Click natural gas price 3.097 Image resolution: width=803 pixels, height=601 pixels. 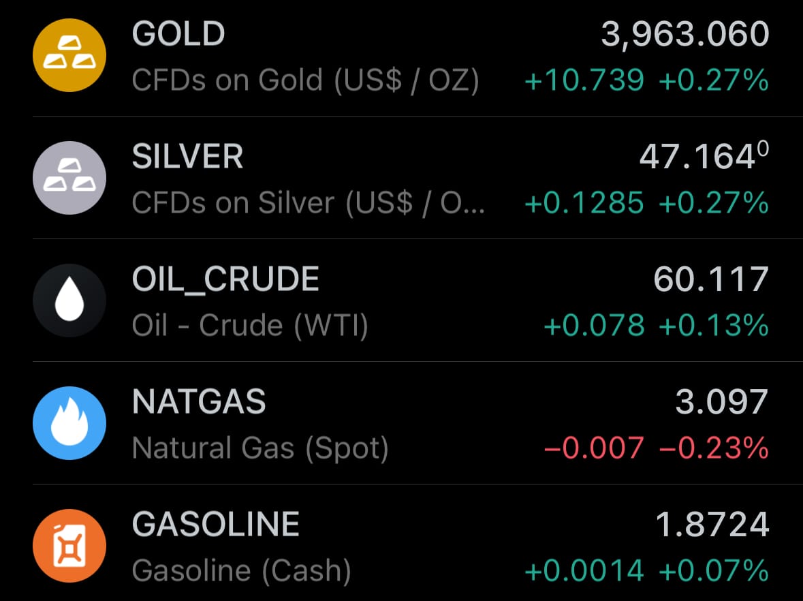point(721,402)
